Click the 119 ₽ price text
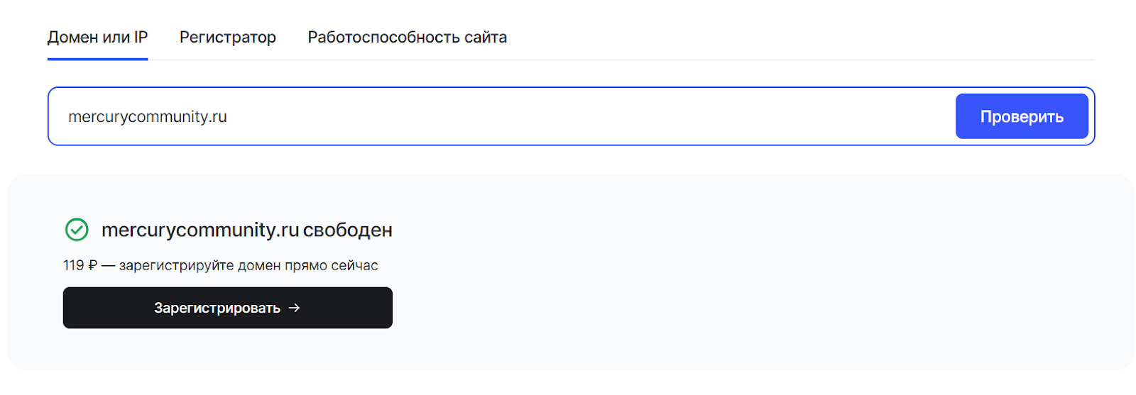Viewport: 1136px width, 395px height. (x=80, y=265)
